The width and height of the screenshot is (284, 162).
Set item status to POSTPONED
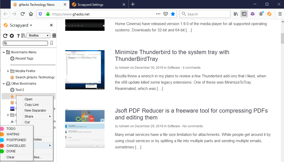17,140
